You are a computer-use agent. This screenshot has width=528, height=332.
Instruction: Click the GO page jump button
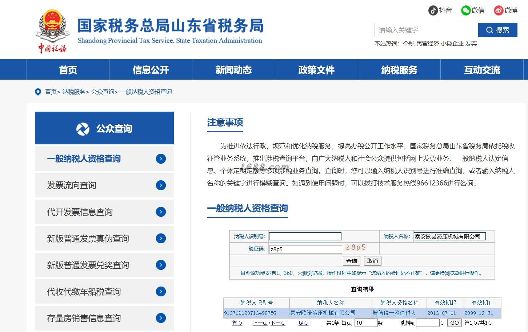click(455, 323)
